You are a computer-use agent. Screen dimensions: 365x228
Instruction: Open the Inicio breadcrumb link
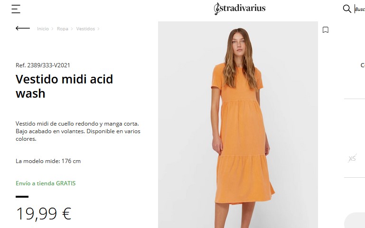click(x=43, y=29)
